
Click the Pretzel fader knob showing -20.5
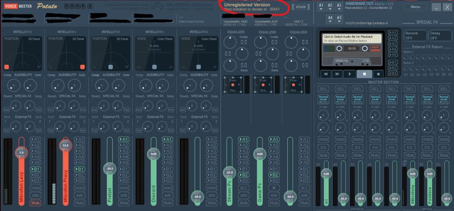110,169
